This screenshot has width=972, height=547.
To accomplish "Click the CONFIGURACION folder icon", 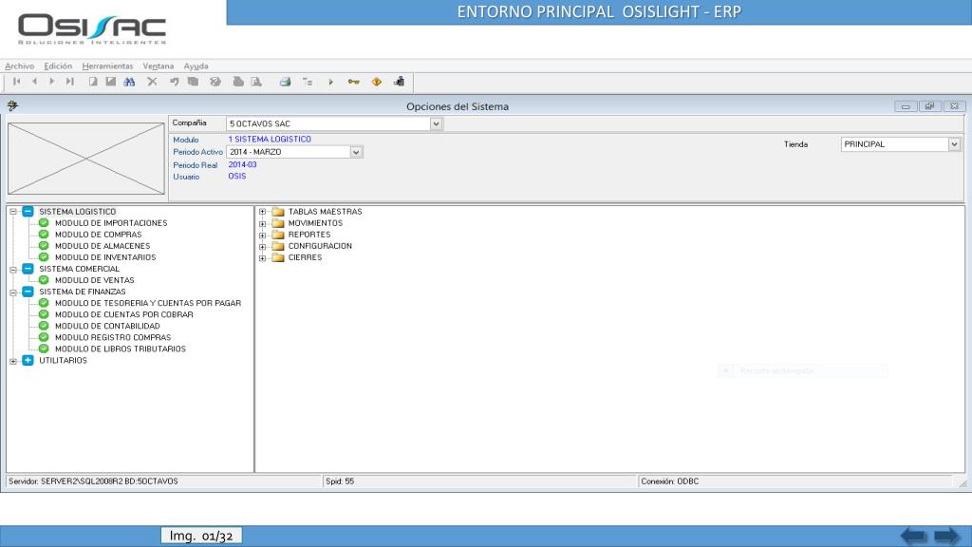I will (x=278, y=246).
